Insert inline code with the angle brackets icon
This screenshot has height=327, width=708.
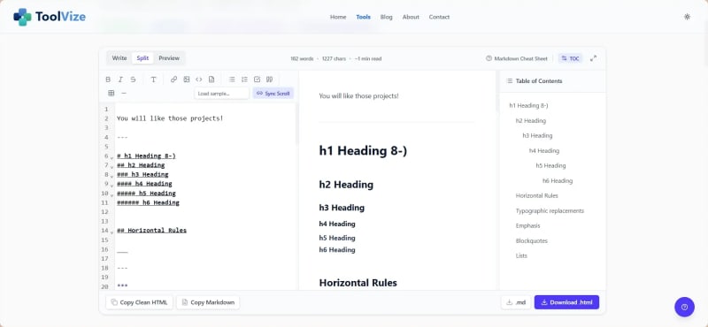[x=198, y=80]
